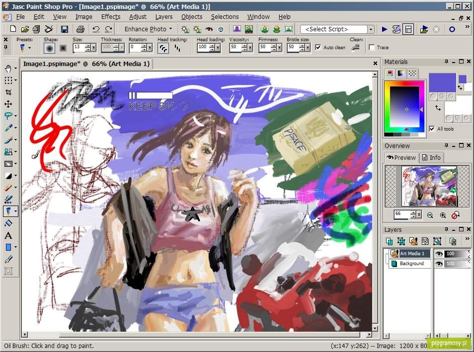Click the Overview zoom percentage field
474x352 pixels.
[x=402, y=214]
